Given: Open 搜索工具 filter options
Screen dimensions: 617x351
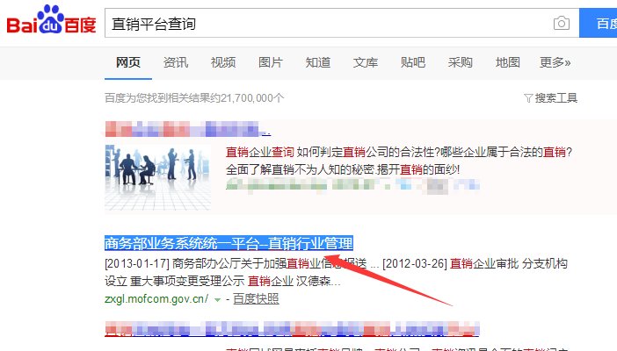Looking at the screenshot, I should click(551, 98).
